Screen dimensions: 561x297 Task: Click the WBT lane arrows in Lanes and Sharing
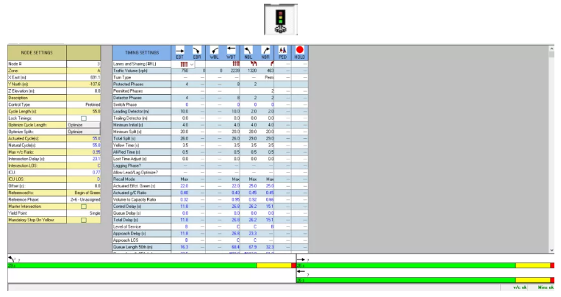click(x=236, y=64)
